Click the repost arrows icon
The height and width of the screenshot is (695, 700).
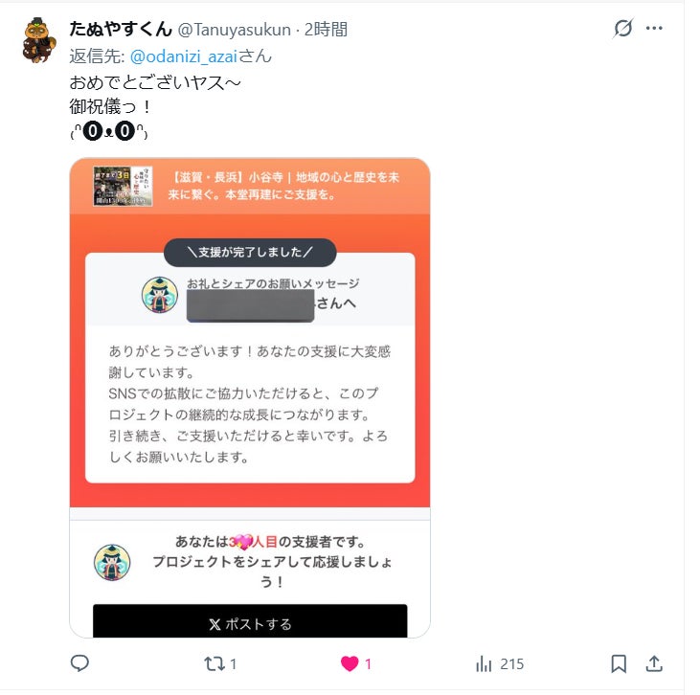[215, 663]
